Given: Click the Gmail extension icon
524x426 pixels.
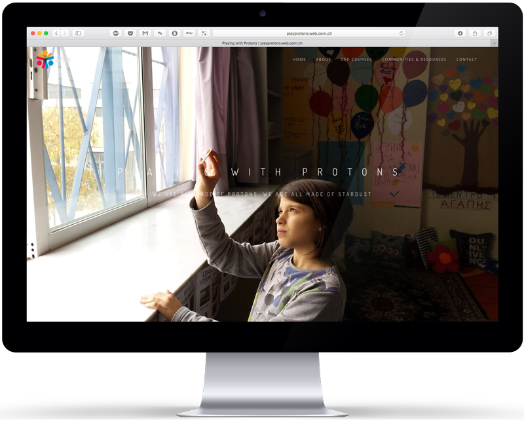Looking at the screenshot, I should click(145, 33).
